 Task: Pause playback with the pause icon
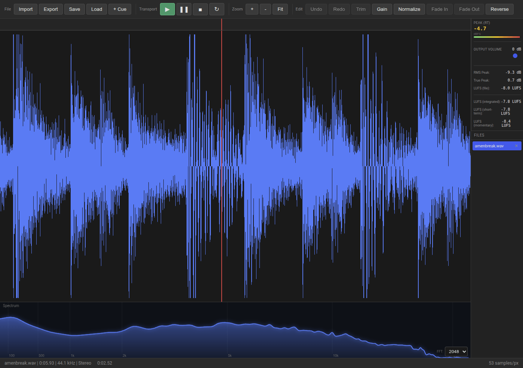(x=184, y=9)
